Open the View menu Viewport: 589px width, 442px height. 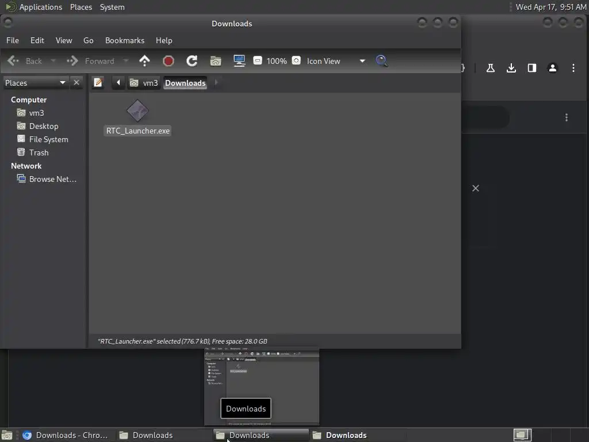(64, 40)
